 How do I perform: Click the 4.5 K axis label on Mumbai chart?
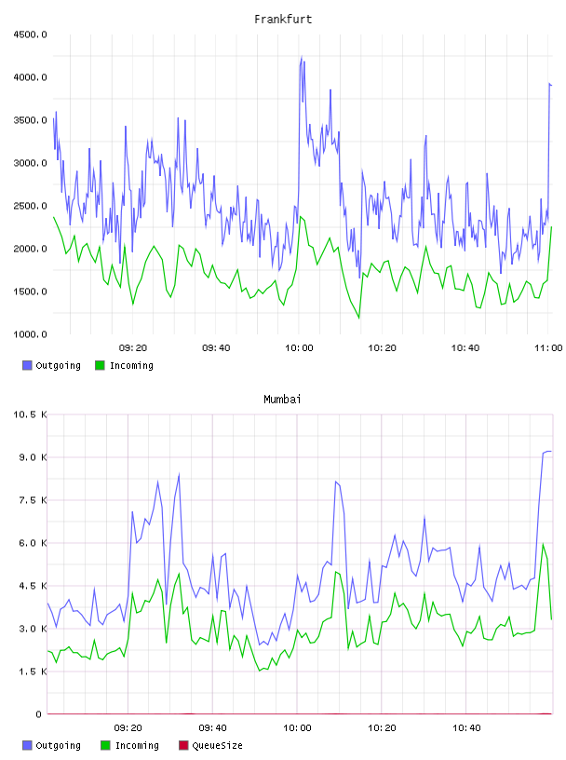pyautogui.click(x=33, y=586)
